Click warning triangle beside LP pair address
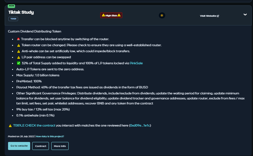 tap(18, 57)
